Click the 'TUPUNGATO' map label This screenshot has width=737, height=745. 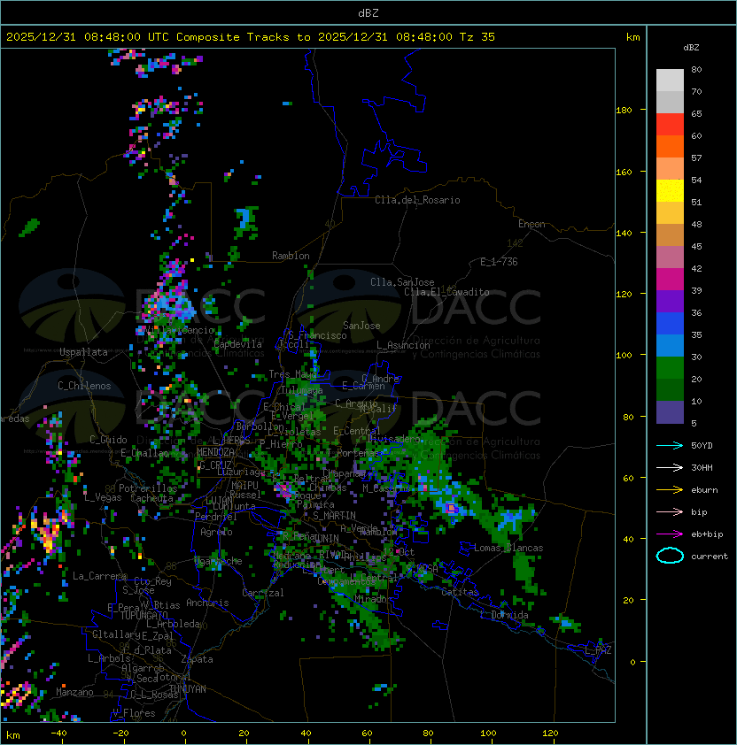click(144, 615)
